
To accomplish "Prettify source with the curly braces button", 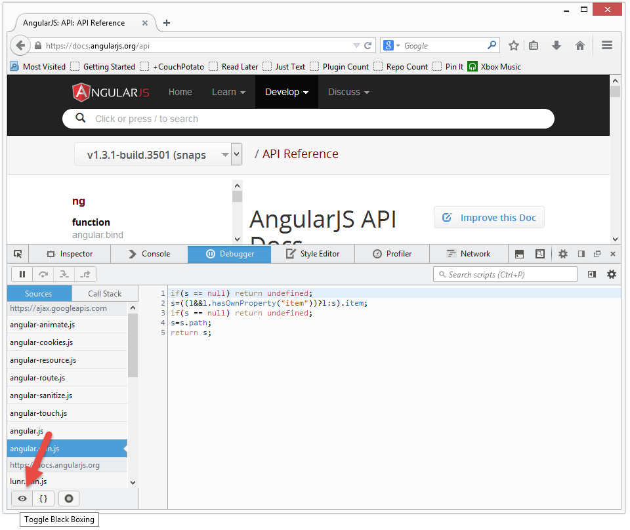I will coord(43,499).
